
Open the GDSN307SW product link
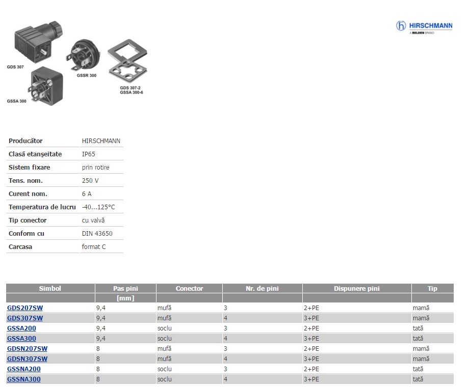pos(27,359)
